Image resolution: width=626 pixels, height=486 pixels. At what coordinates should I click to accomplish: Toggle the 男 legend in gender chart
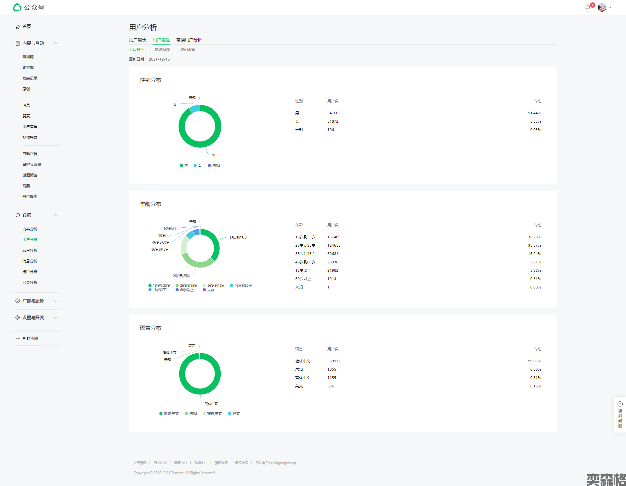tap(184, 165)
